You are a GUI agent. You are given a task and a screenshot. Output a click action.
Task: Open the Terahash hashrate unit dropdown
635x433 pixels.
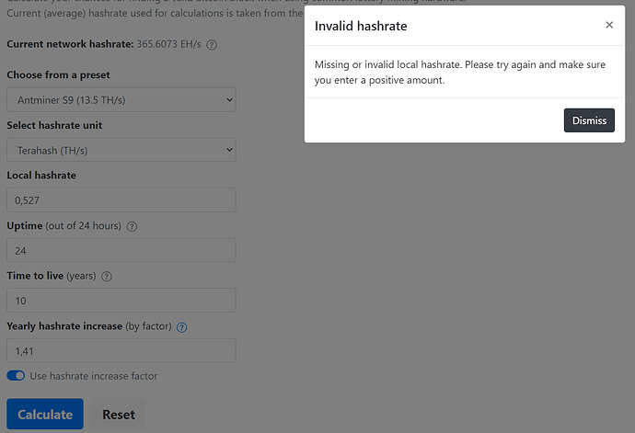coord(121,150)
